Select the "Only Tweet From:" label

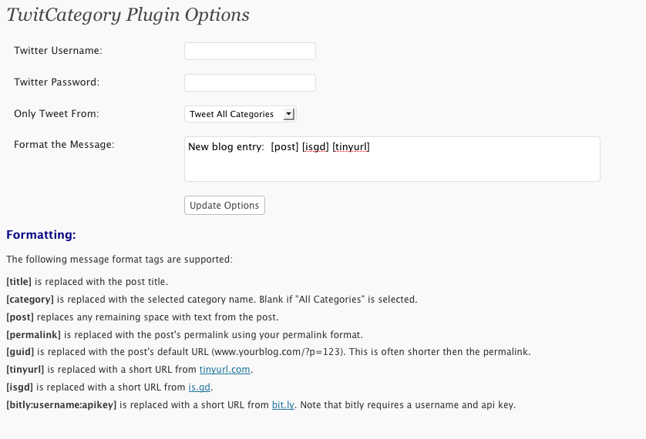(56, 113)
